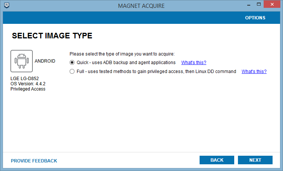Maximize the Magnet Acquire window
This screenshot has width=283, height=171.
pos(259,4)
